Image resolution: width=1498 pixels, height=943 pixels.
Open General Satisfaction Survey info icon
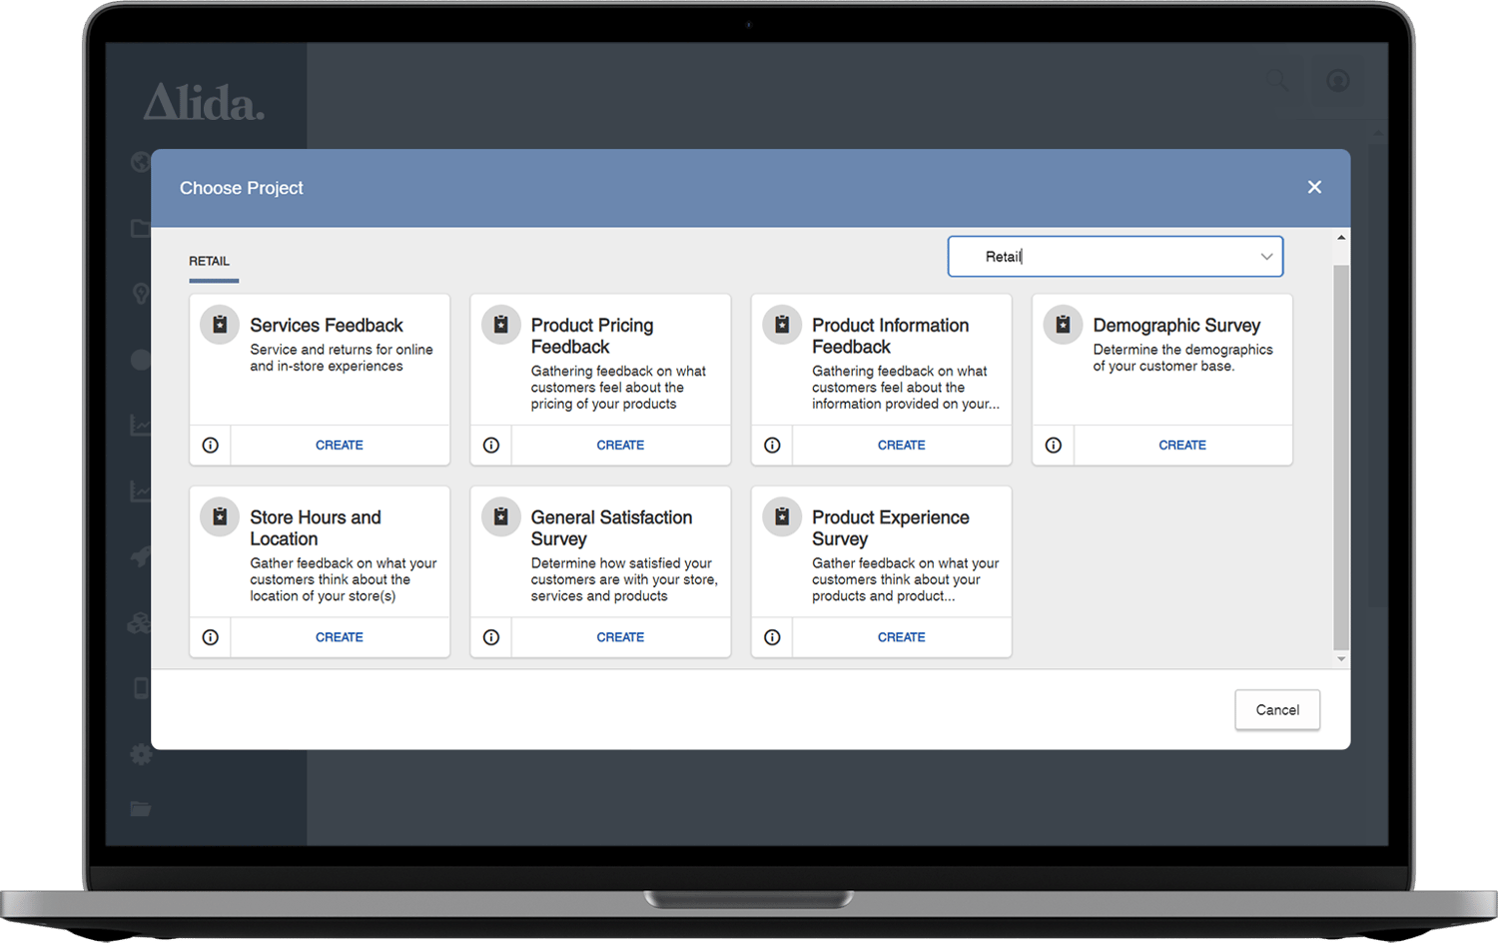(x=491, y=637)
